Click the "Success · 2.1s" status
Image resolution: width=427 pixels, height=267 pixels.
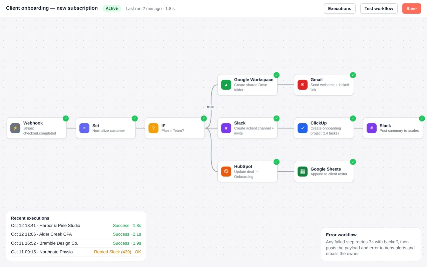[127, 234]
